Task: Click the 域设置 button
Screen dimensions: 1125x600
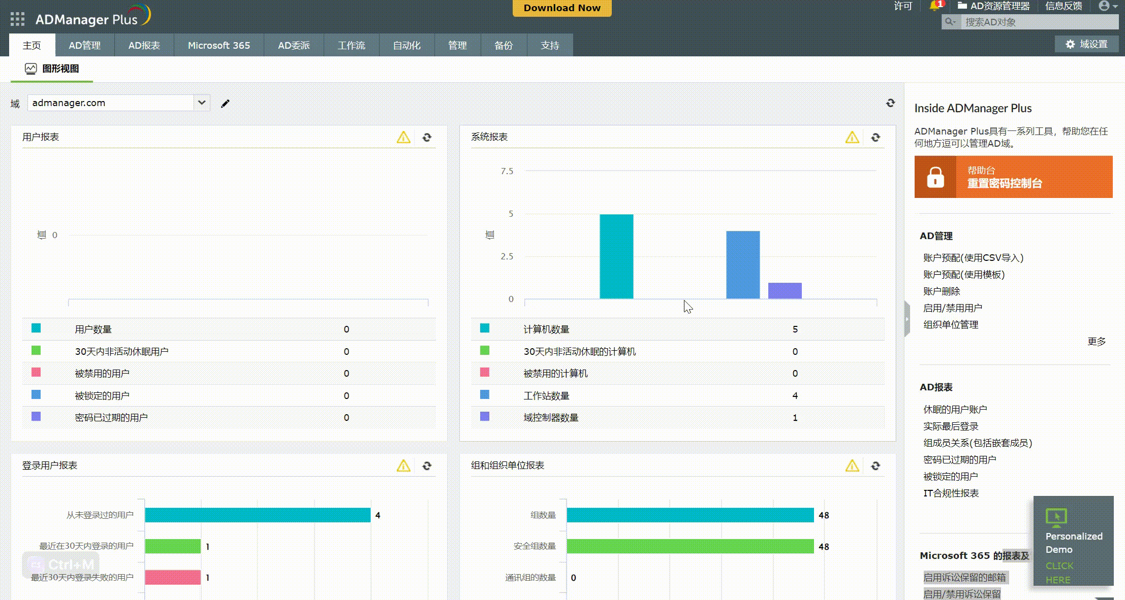Action: (1087, 44)
